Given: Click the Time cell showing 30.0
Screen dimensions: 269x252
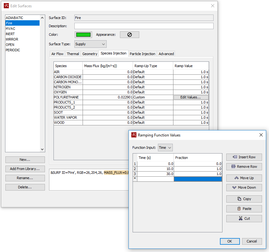Looking at the screenshot, I should pyautogui.click(x=155, y=174).
